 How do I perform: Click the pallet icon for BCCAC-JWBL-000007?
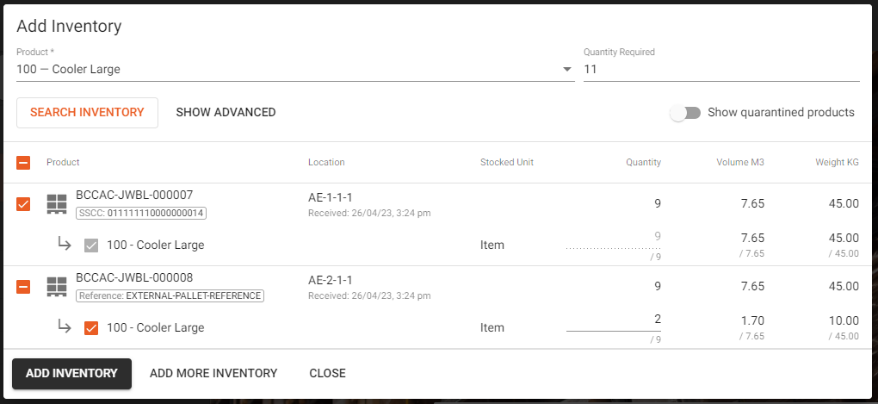tap(57, 204)
